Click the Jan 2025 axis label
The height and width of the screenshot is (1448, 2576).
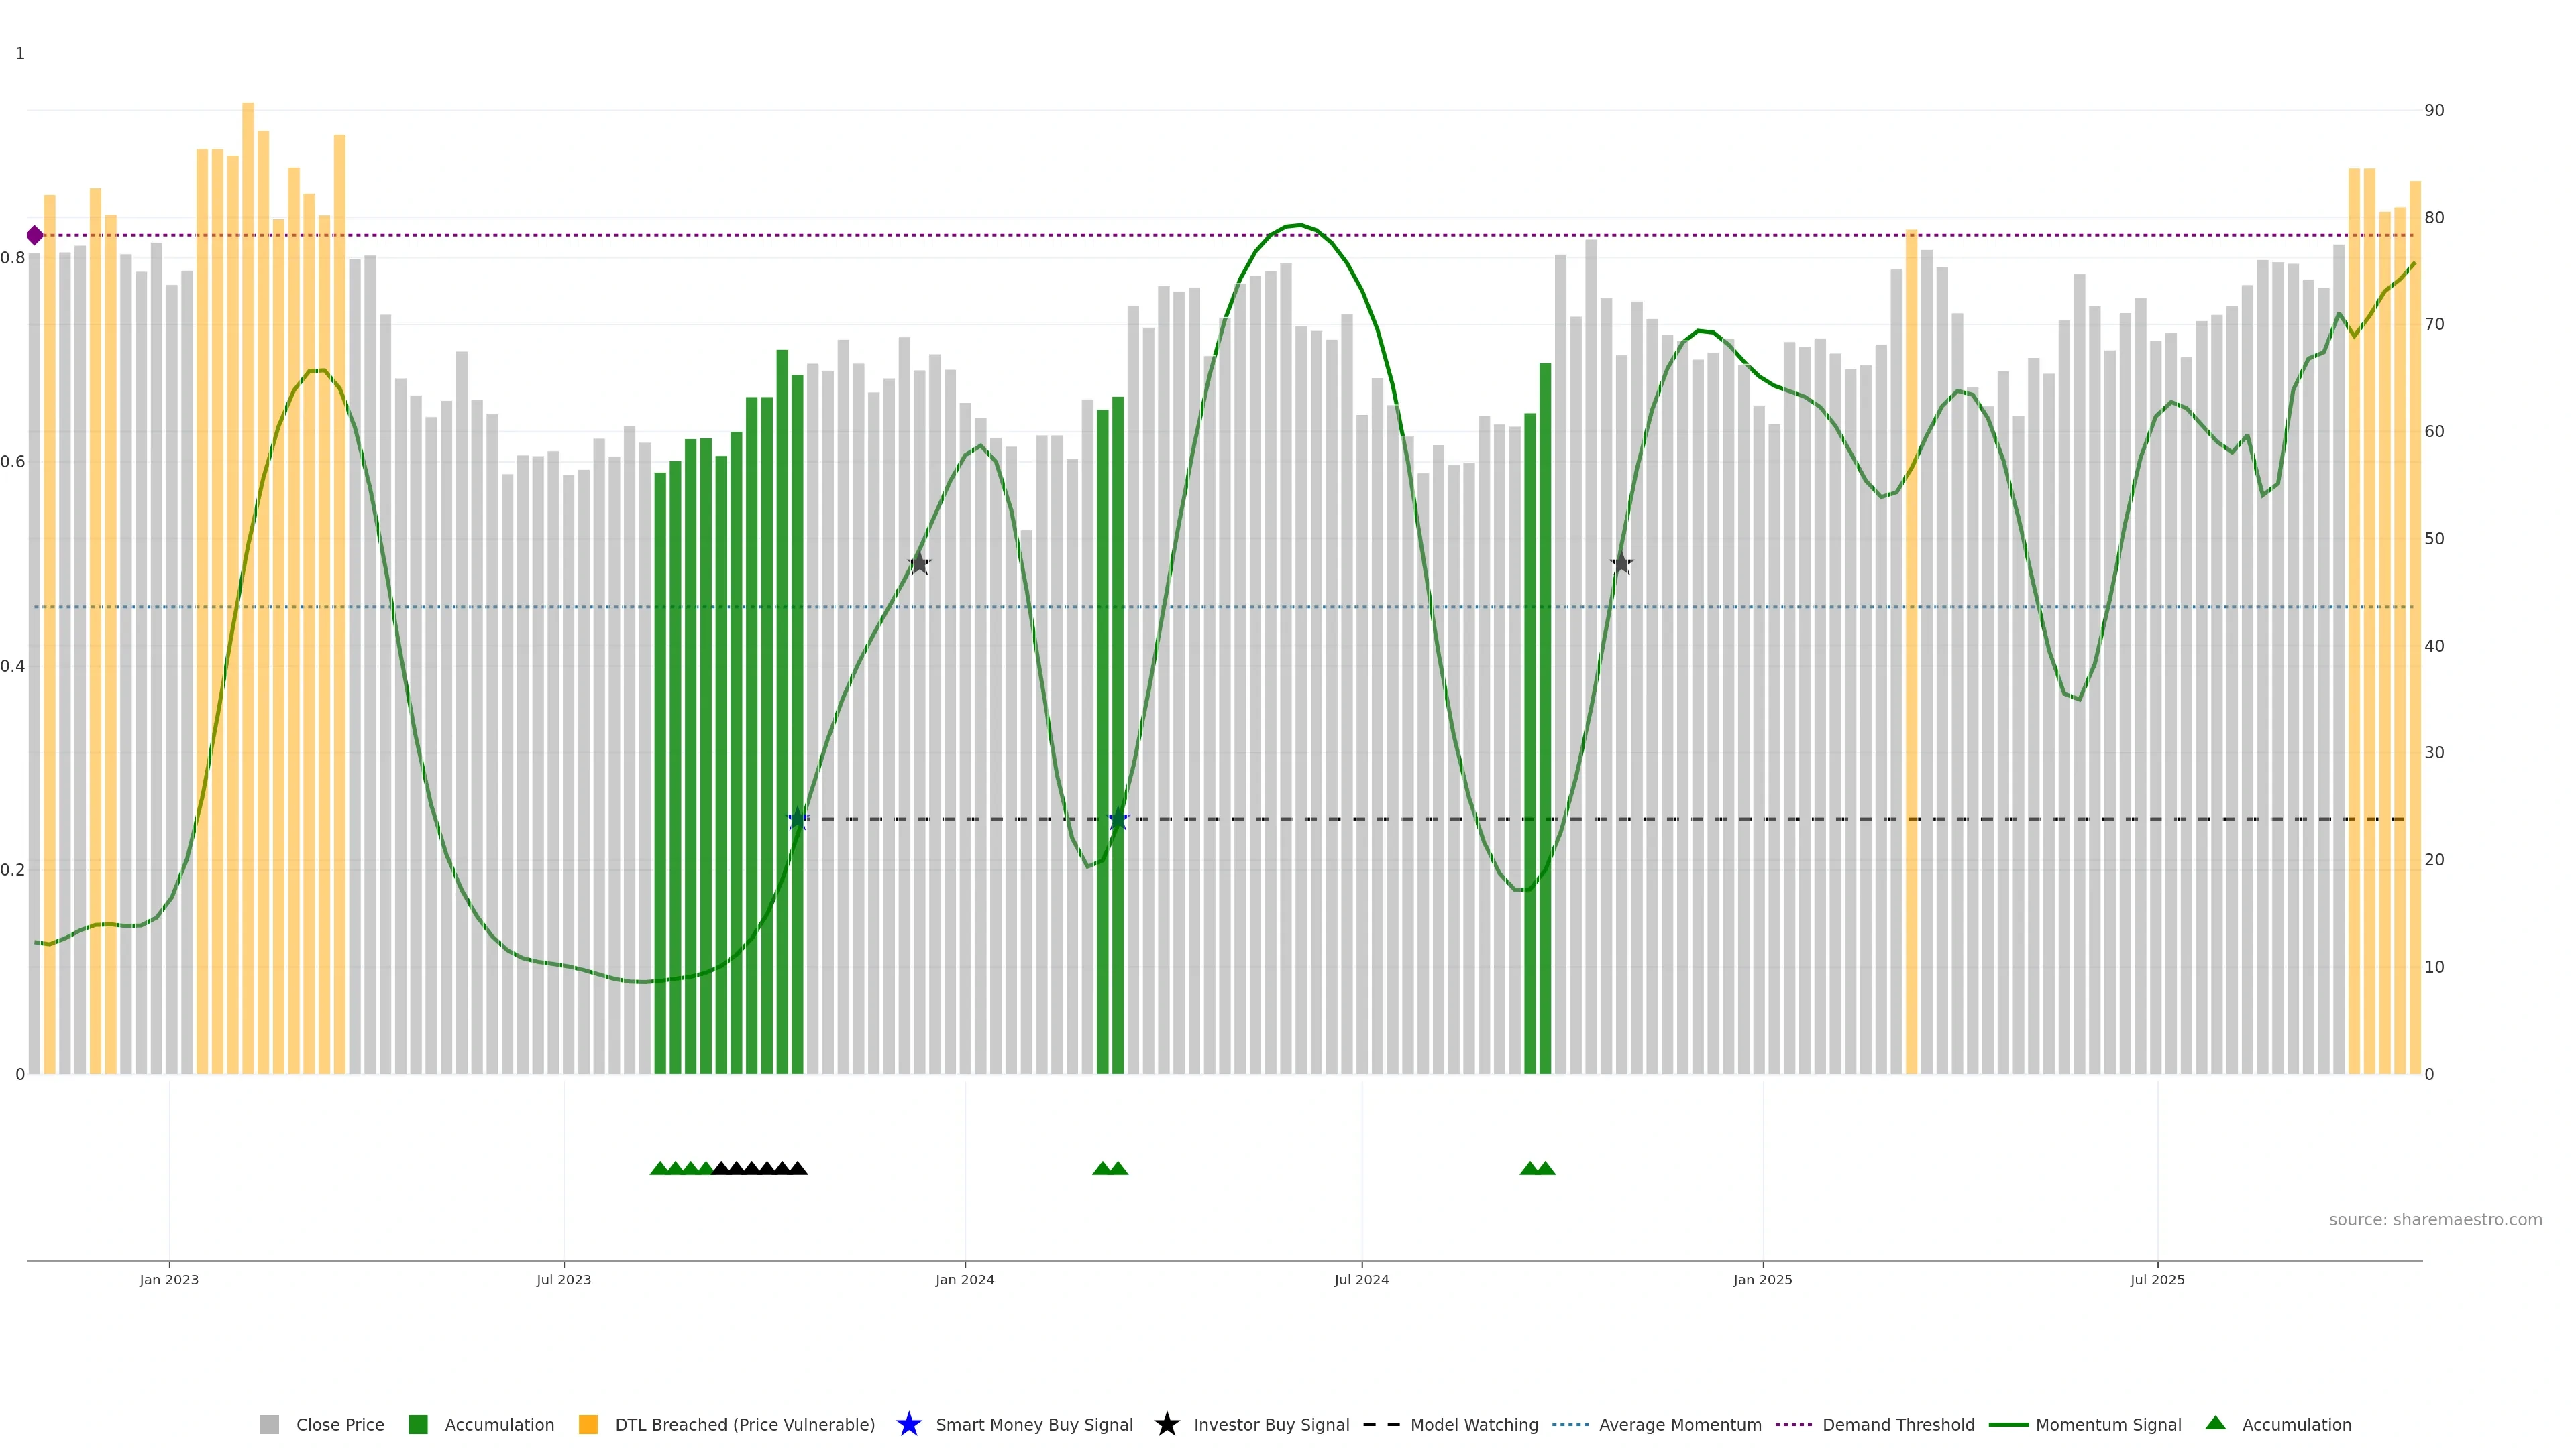1762,1280
